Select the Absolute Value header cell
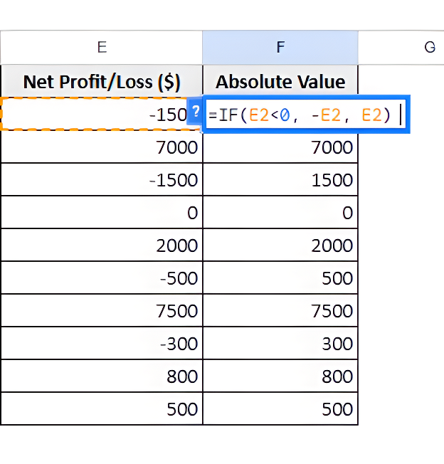The height and width of the screenshot is (464, 444). [x=280, y=81]
